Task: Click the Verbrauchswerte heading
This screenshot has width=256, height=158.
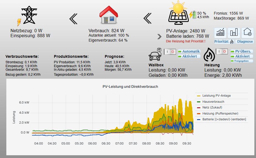Action: click(x=22, y=57)
